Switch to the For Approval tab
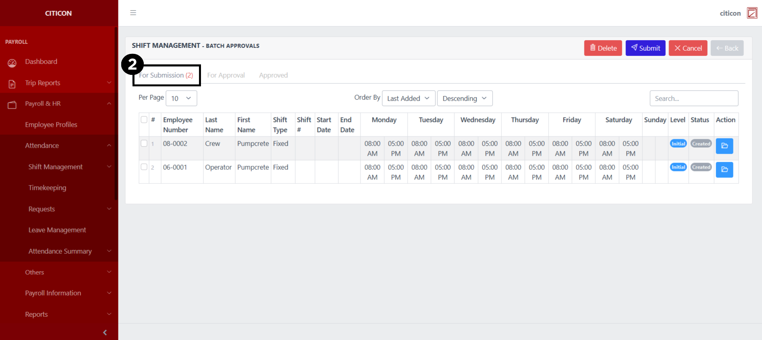The width and height of the screenshot is (762, 340). pyautogui.click(x=226, y=75)
